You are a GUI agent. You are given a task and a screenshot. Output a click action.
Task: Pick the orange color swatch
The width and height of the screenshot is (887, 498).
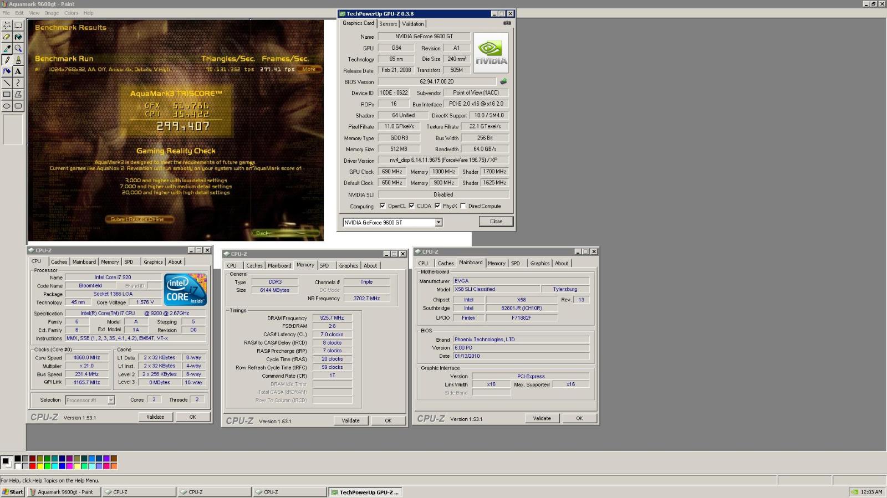point(113,466)
